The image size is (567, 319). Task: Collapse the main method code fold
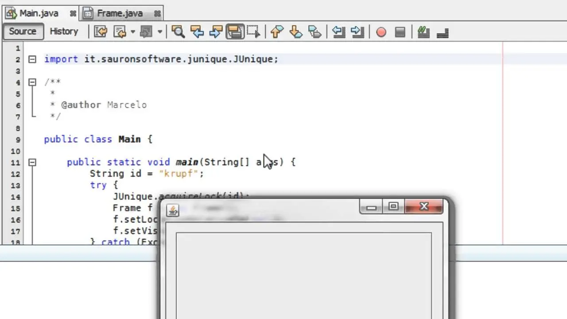[x=32, y=162]
